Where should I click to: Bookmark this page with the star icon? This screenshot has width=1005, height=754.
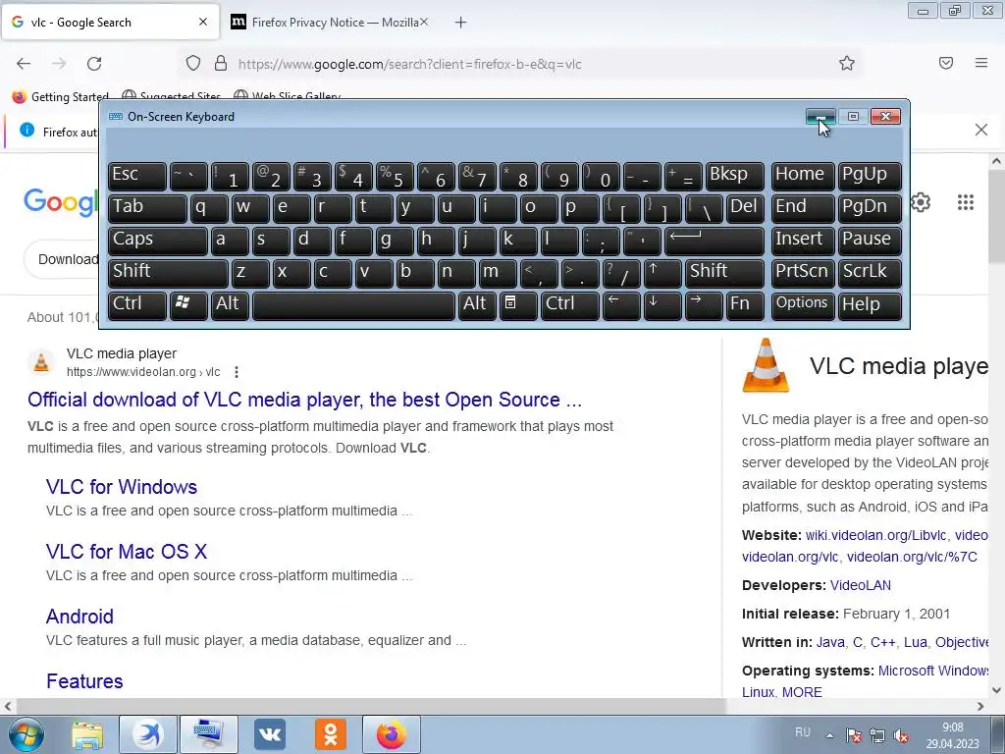point(847,63)
